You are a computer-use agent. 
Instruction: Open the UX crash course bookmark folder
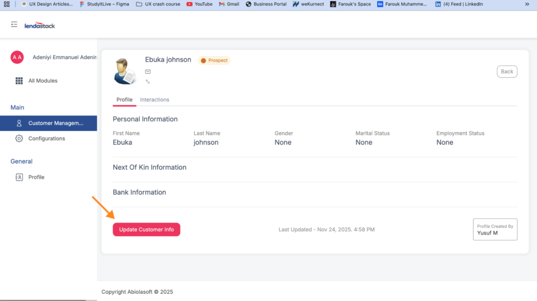tap(158, 4)
